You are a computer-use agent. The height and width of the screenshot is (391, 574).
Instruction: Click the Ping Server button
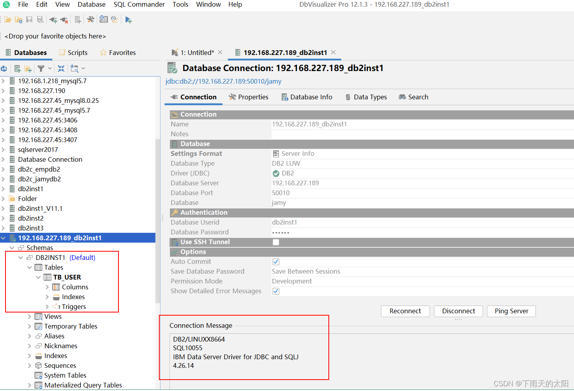511,311
